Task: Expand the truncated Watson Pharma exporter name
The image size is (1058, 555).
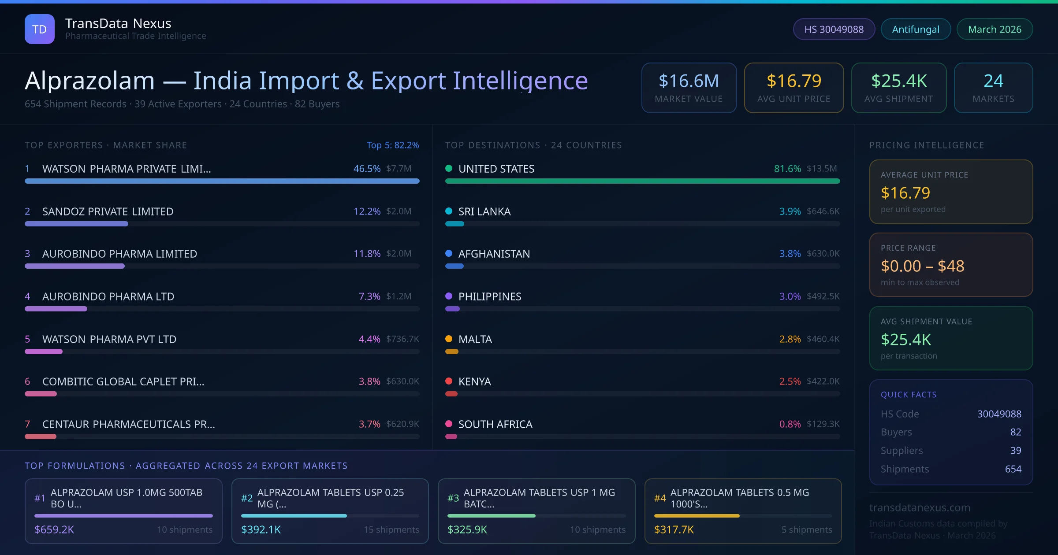Action: [x=126, y=168]
